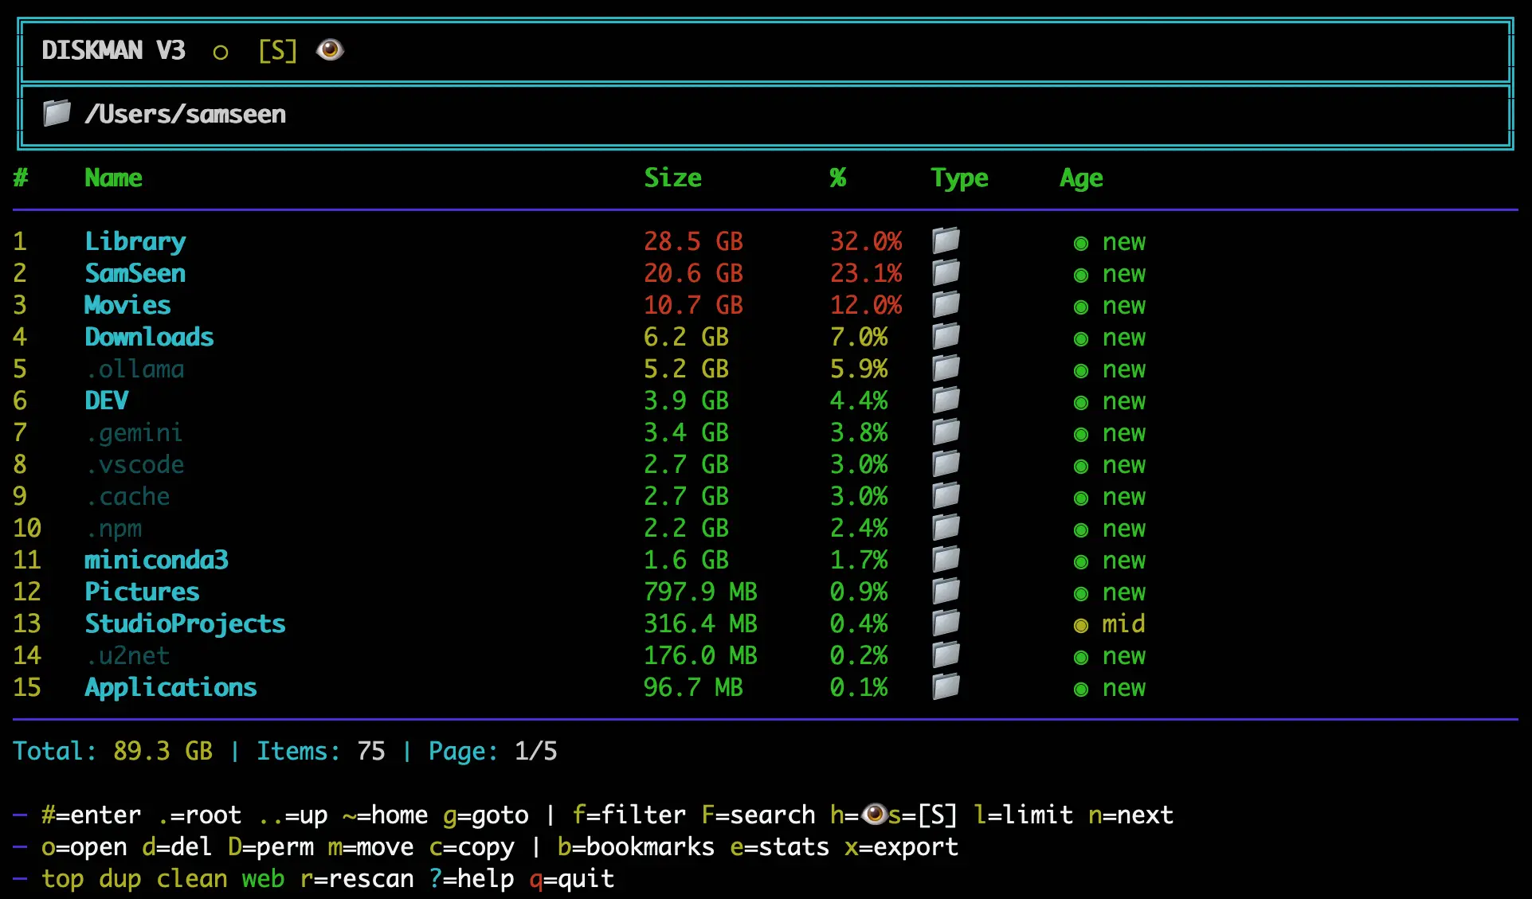The image size is (1532, 899).
Task: Click the 32.0% usage value for Library
Action: [x=866, y=241]
